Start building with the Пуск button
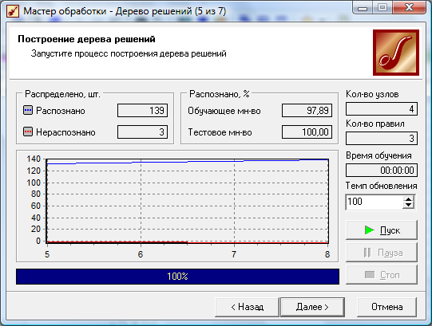This screenshot has height=326, width=432. [382, 230]
